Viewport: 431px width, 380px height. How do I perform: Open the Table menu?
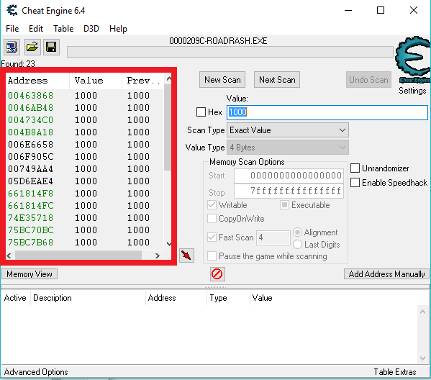pyautogui.click(x=63, y=29)
